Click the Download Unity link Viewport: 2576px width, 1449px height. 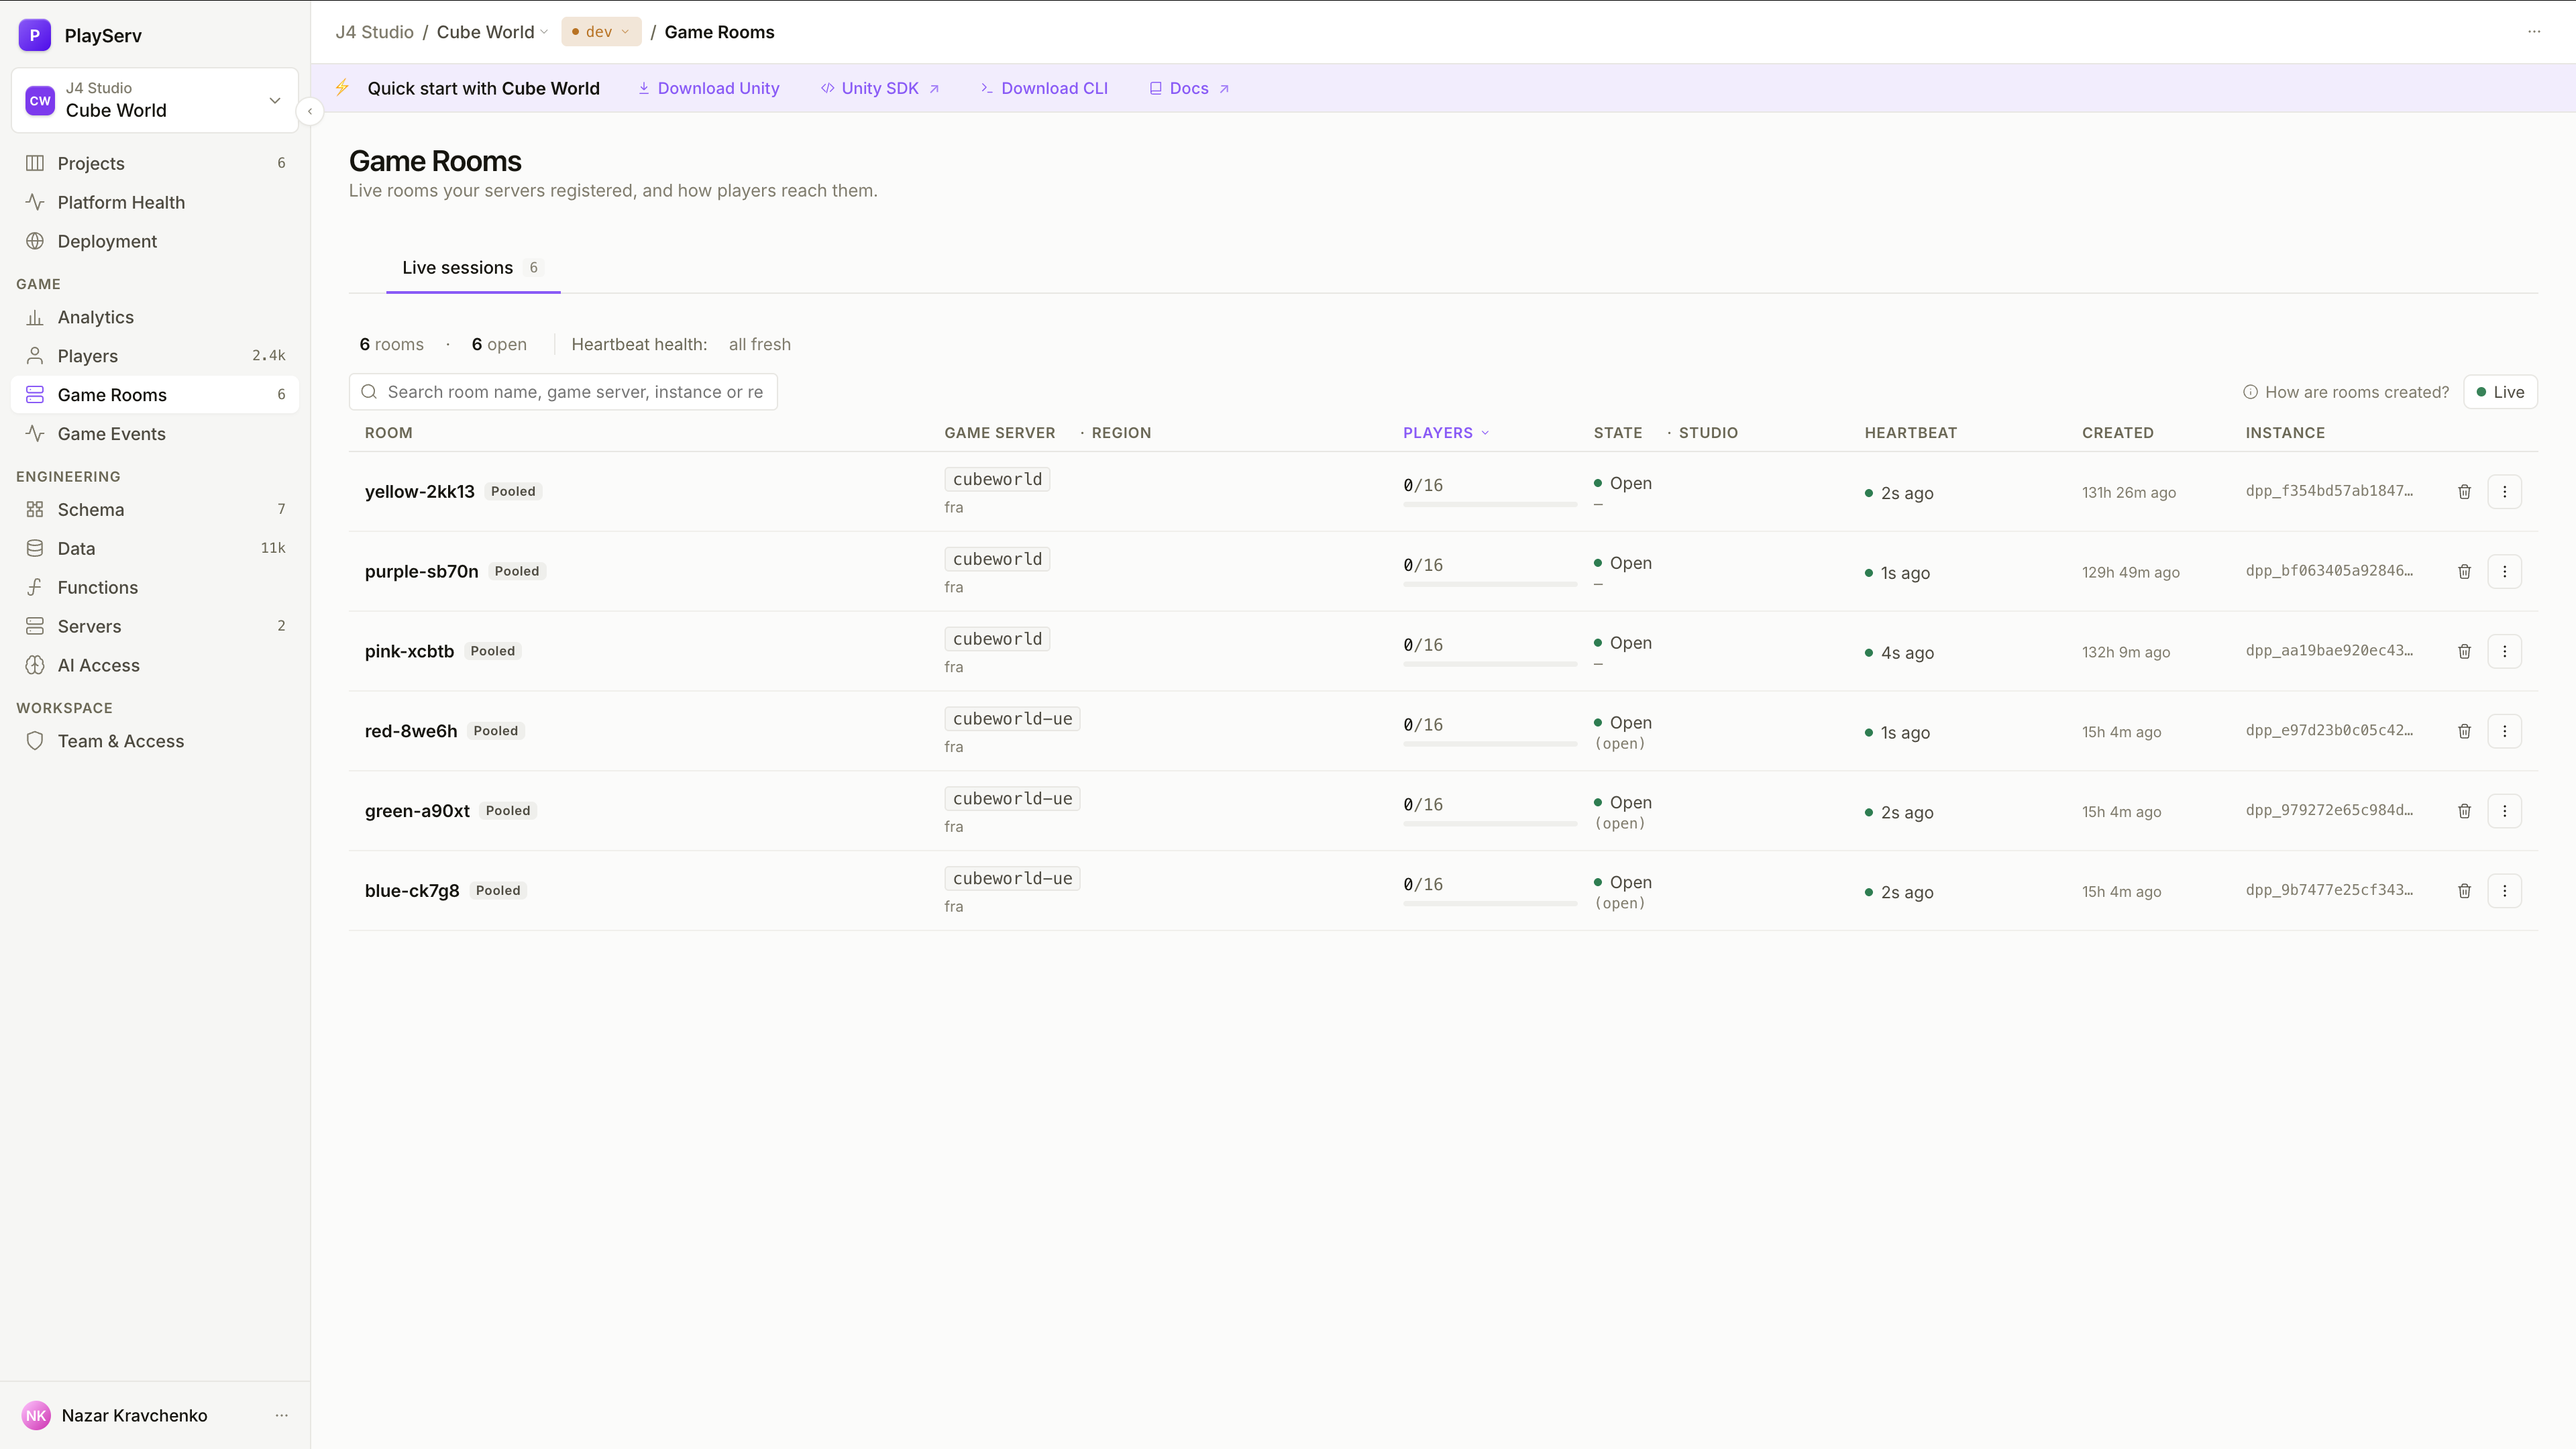709,88
